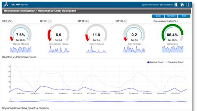Select the Preventive Ratio 86.4% gauge
The image size is (197, 111).
tap(172, 33)
